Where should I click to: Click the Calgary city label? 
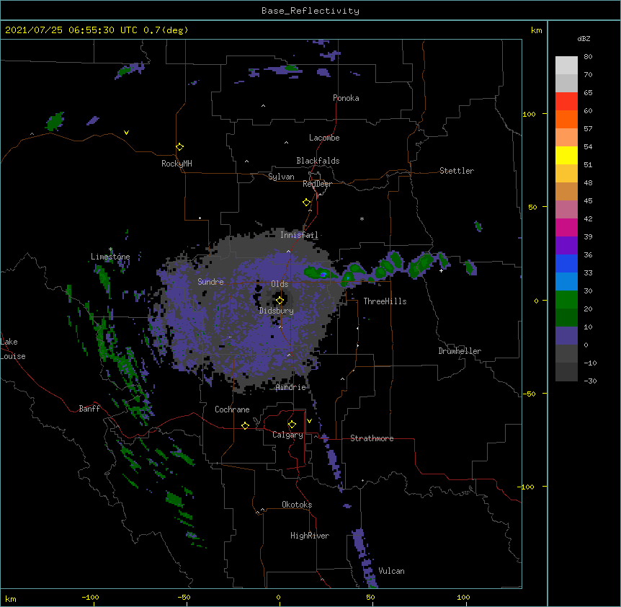287,435
